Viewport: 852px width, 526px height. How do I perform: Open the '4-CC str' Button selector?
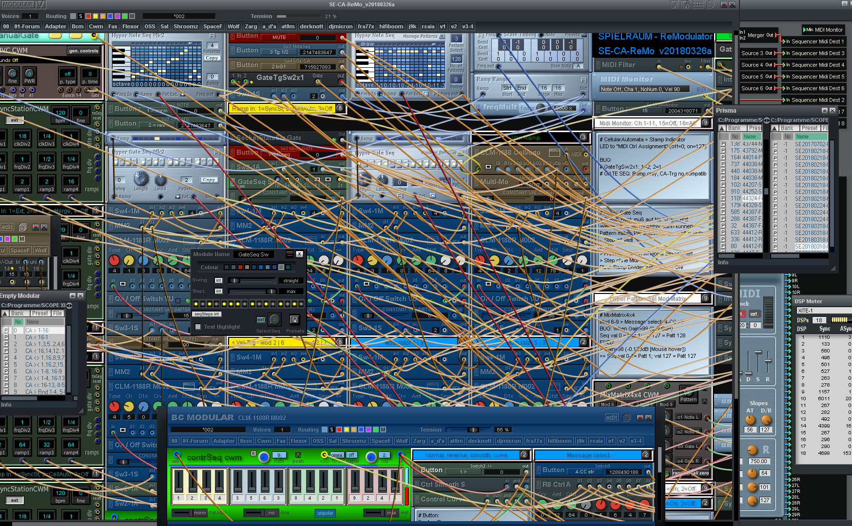tap(584, 472)
